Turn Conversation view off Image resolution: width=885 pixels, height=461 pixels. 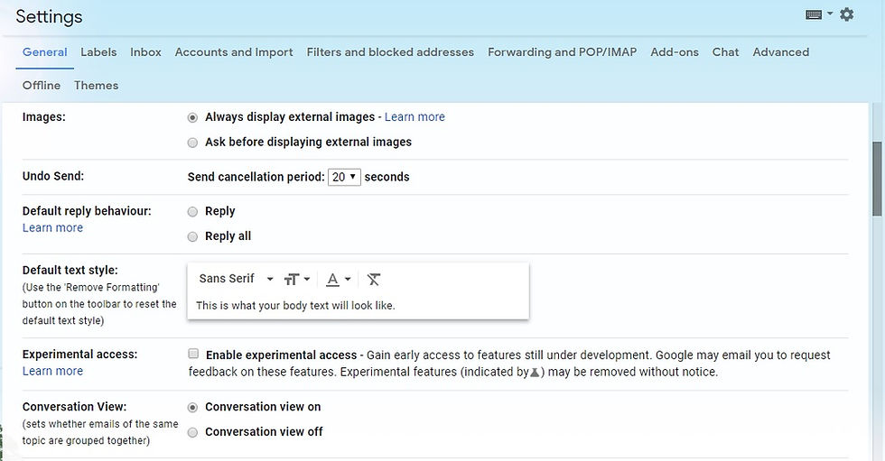point(193,432)
